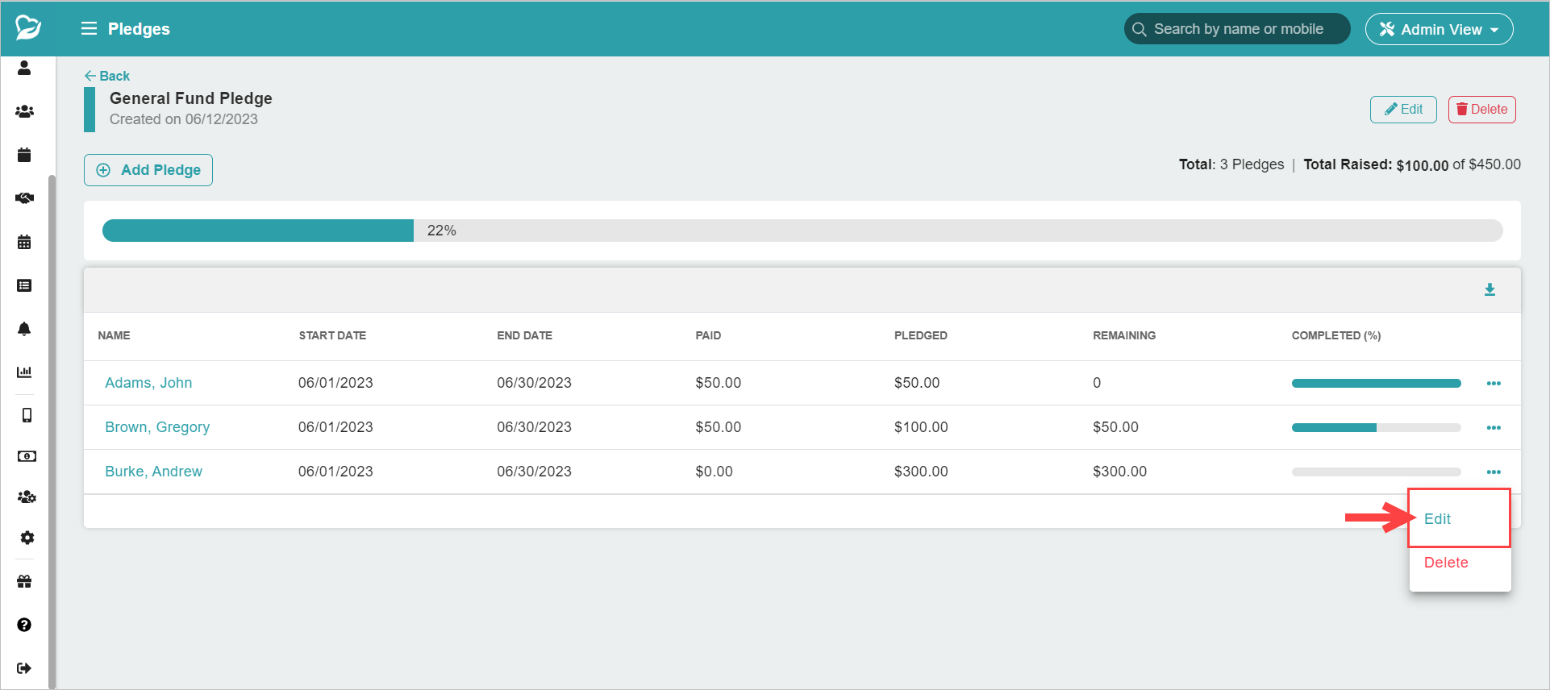Click the app logo icon

point(28,27)
